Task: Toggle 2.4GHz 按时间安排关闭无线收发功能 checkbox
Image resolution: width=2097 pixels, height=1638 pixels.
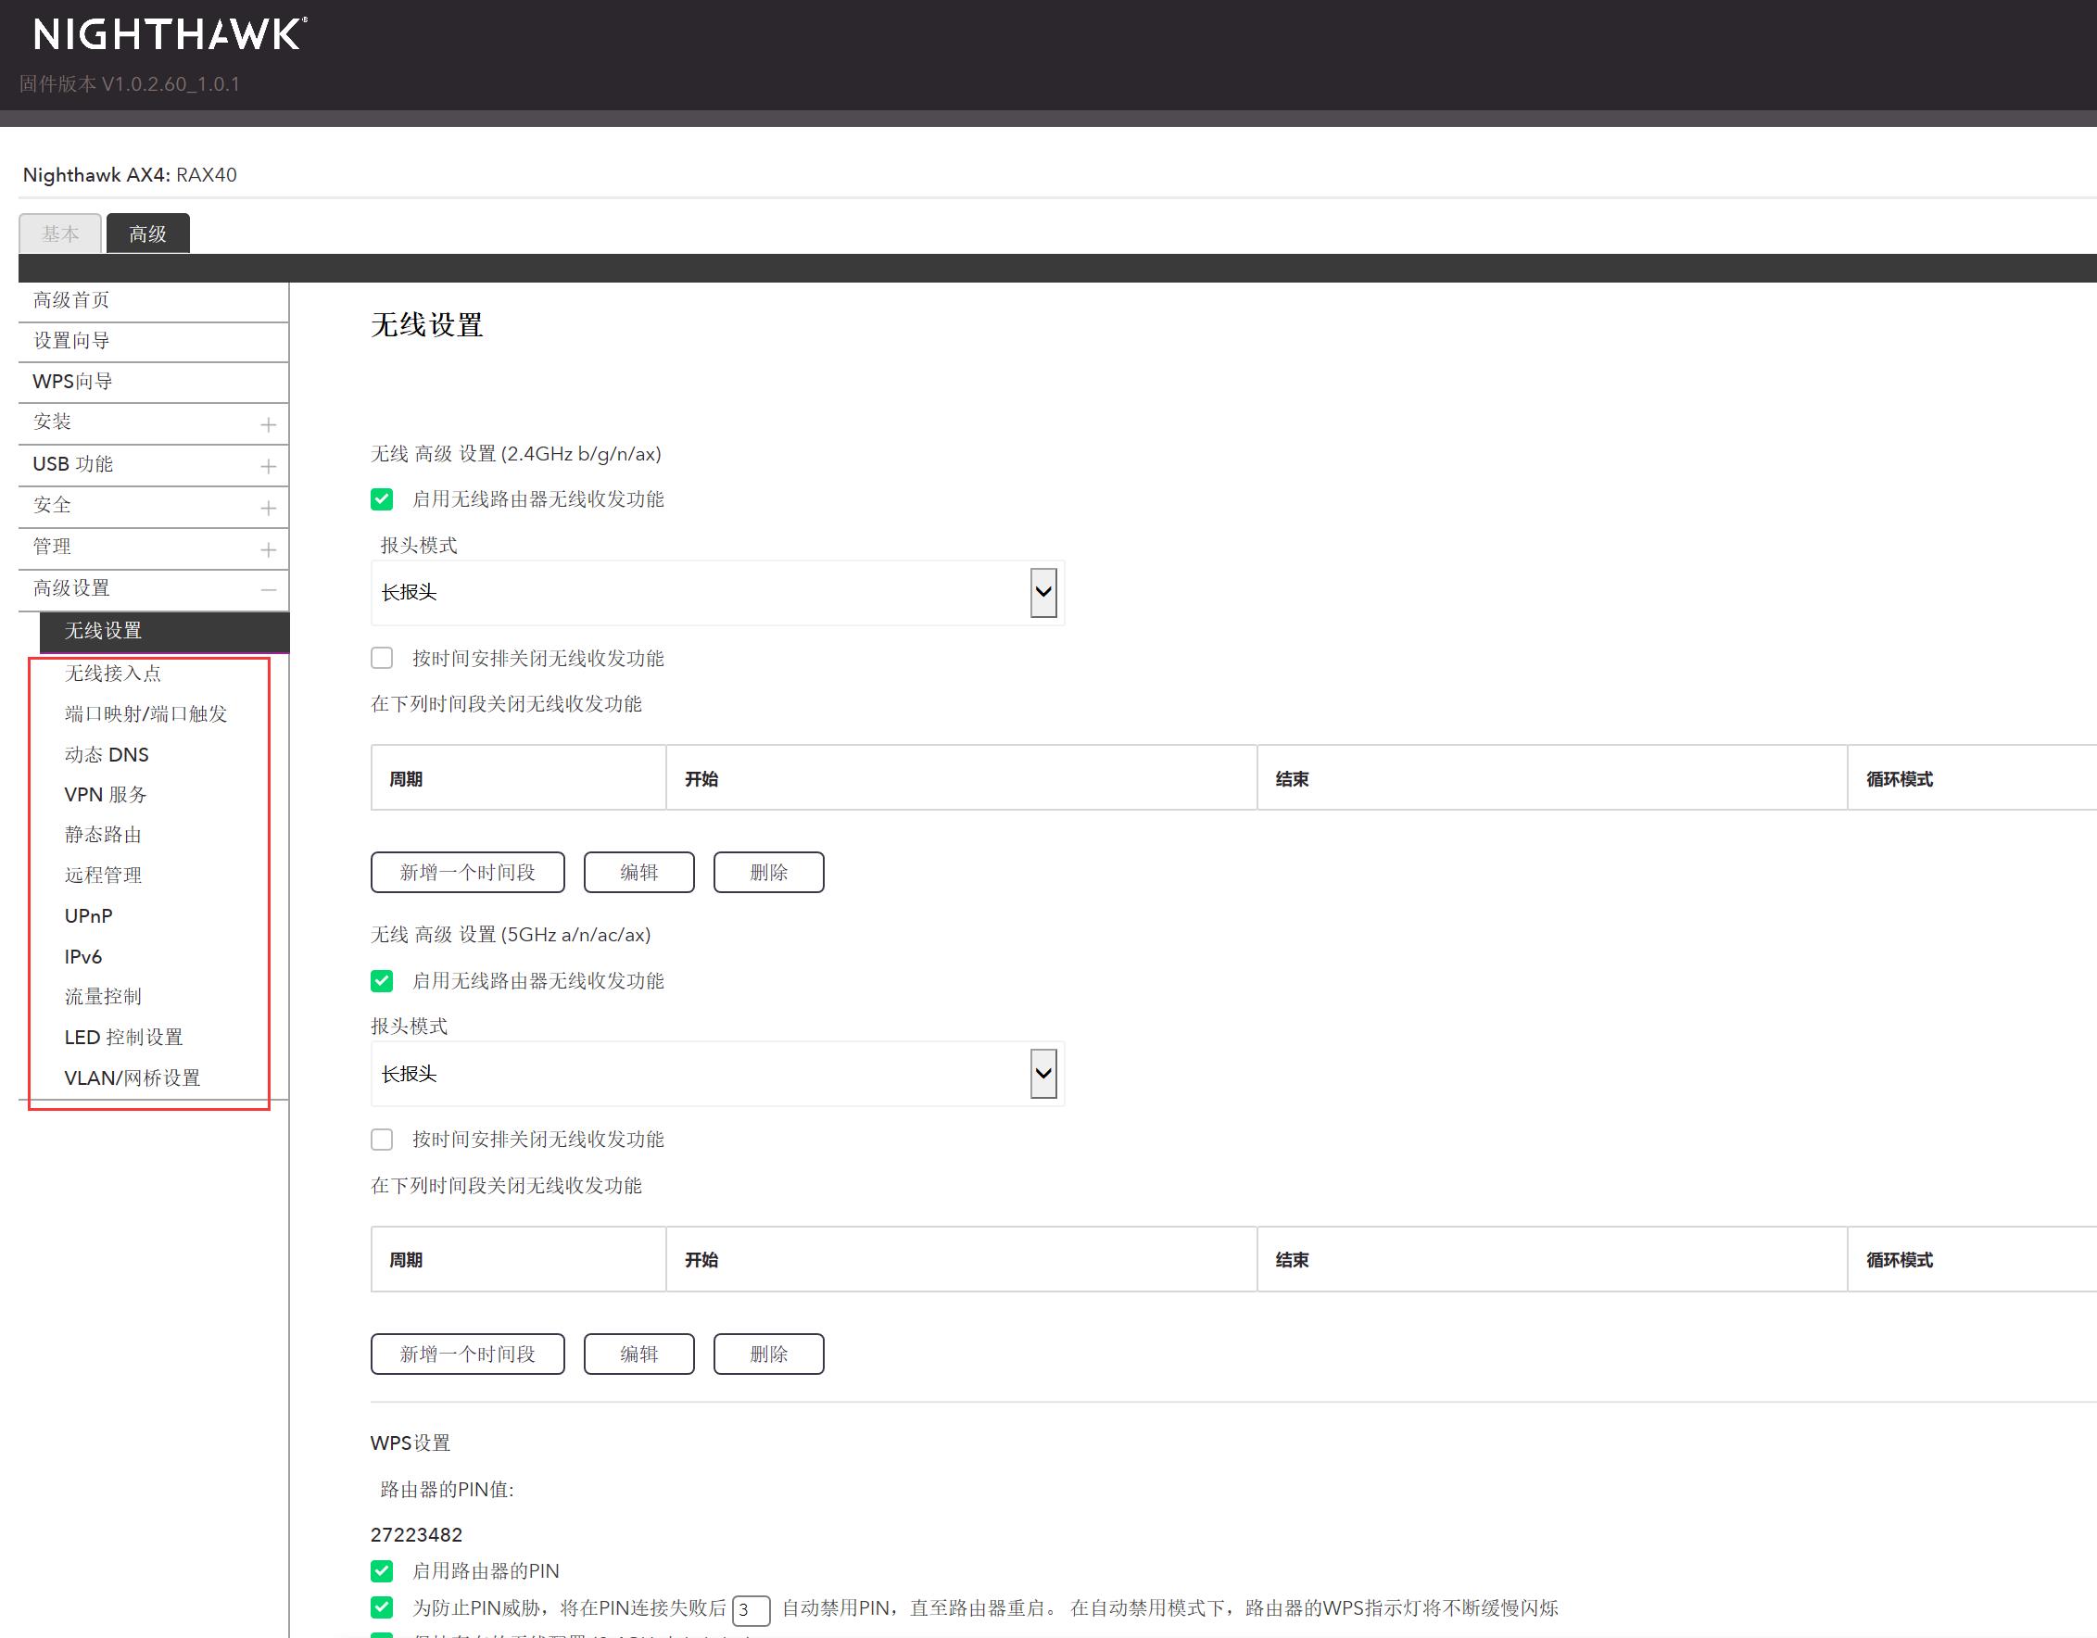Action: pyautogui.click(x=382, y=658)
